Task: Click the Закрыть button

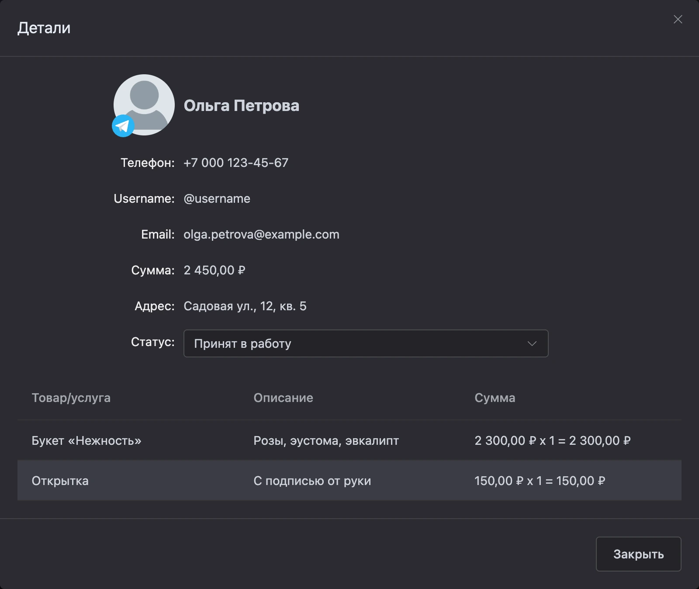Action: pyautogui.click(x=638, y=554)
